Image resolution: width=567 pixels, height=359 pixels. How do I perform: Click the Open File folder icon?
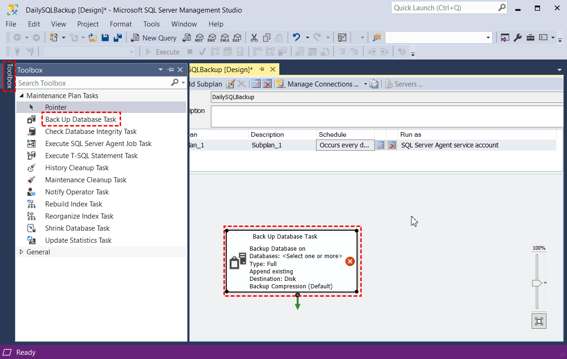click(x=93, y=38)
